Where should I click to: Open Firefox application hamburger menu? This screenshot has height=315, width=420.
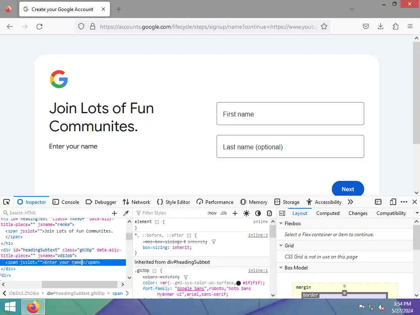410,26
